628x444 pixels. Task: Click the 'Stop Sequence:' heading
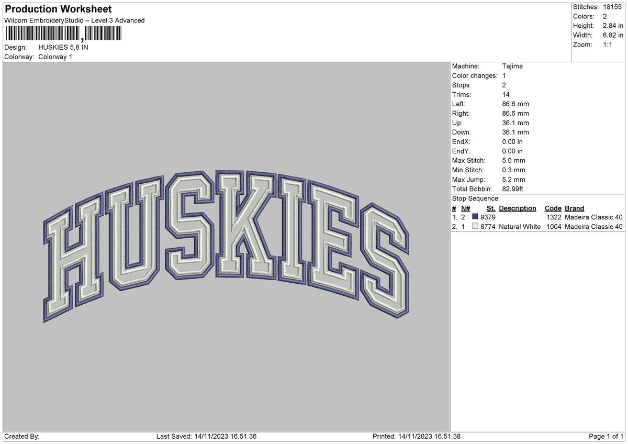click(476, 198)
